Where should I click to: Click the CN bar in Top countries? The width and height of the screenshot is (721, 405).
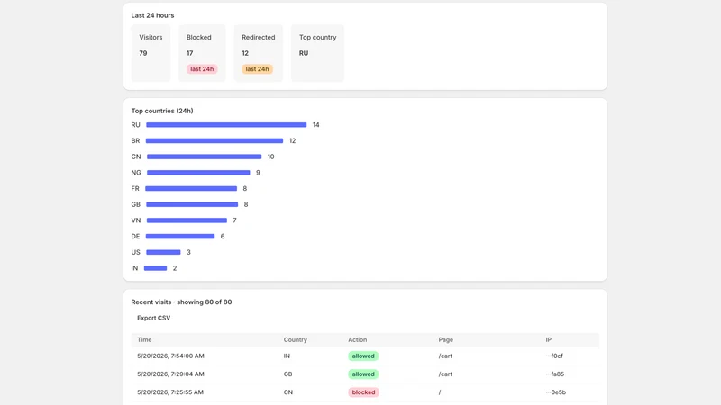click(205, 157)
